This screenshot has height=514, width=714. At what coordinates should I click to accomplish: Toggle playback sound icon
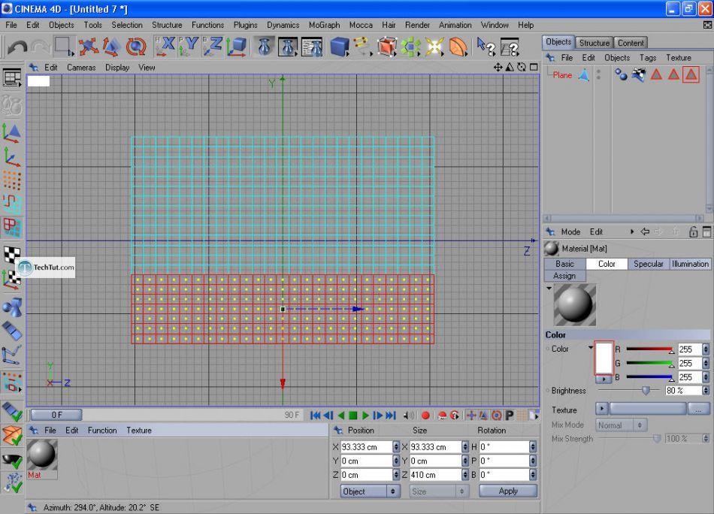coord(409,416)
